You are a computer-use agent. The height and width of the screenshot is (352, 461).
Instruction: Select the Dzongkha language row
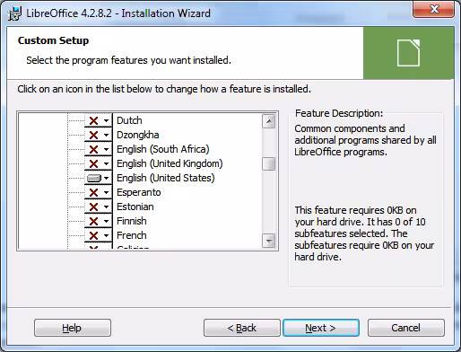tap(137, 135)
